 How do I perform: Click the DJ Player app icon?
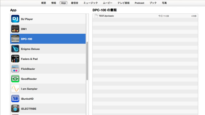pos(15,19)
